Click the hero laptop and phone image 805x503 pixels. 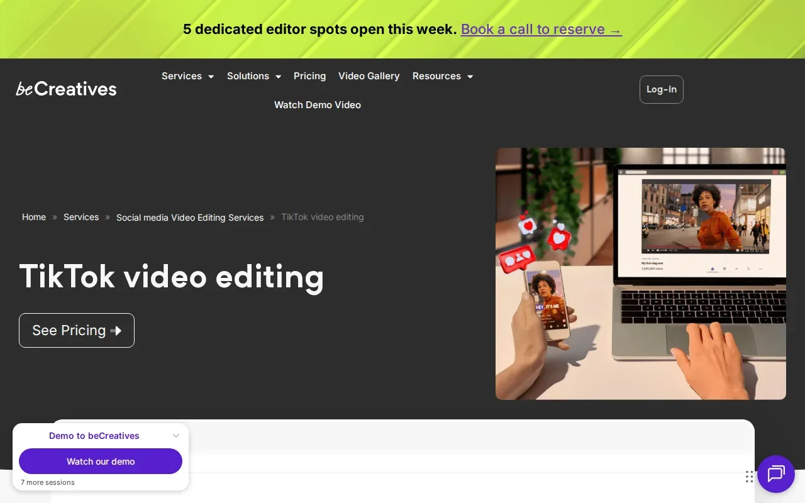(641, 274)
